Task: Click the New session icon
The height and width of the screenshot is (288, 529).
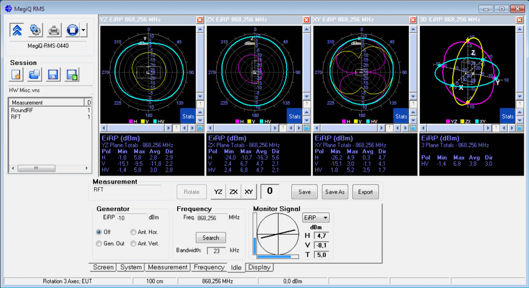Action: click(x=16, y=75)
